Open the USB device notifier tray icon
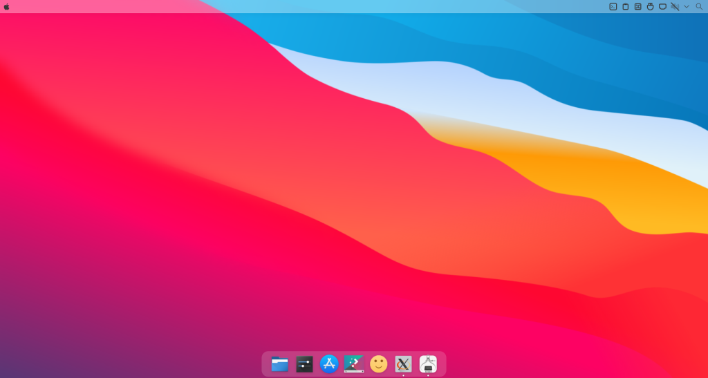 650,7
